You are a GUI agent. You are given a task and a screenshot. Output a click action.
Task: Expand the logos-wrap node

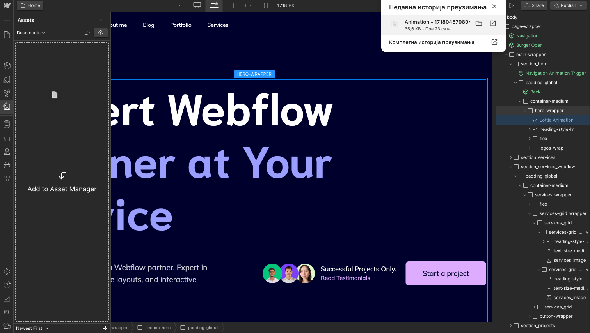[530, 148]
